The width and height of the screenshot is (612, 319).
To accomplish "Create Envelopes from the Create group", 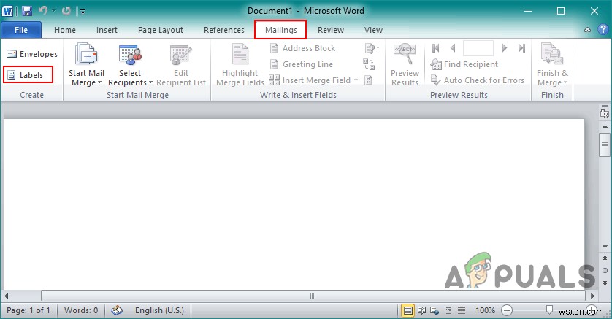I will [x=32, y=54].
